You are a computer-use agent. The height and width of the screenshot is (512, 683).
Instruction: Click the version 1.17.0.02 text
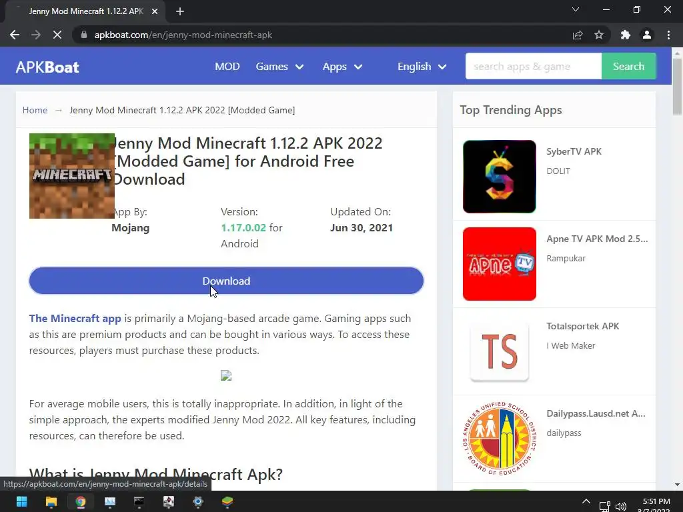click(243, 228)
